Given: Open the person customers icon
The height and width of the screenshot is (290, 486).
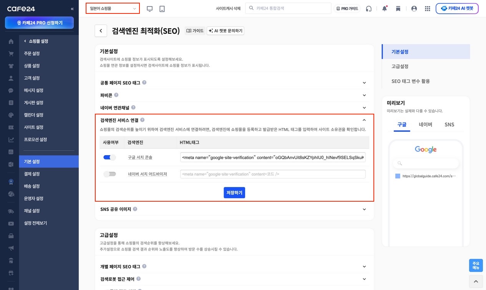Looking at the screenshot, I should 11,78.
